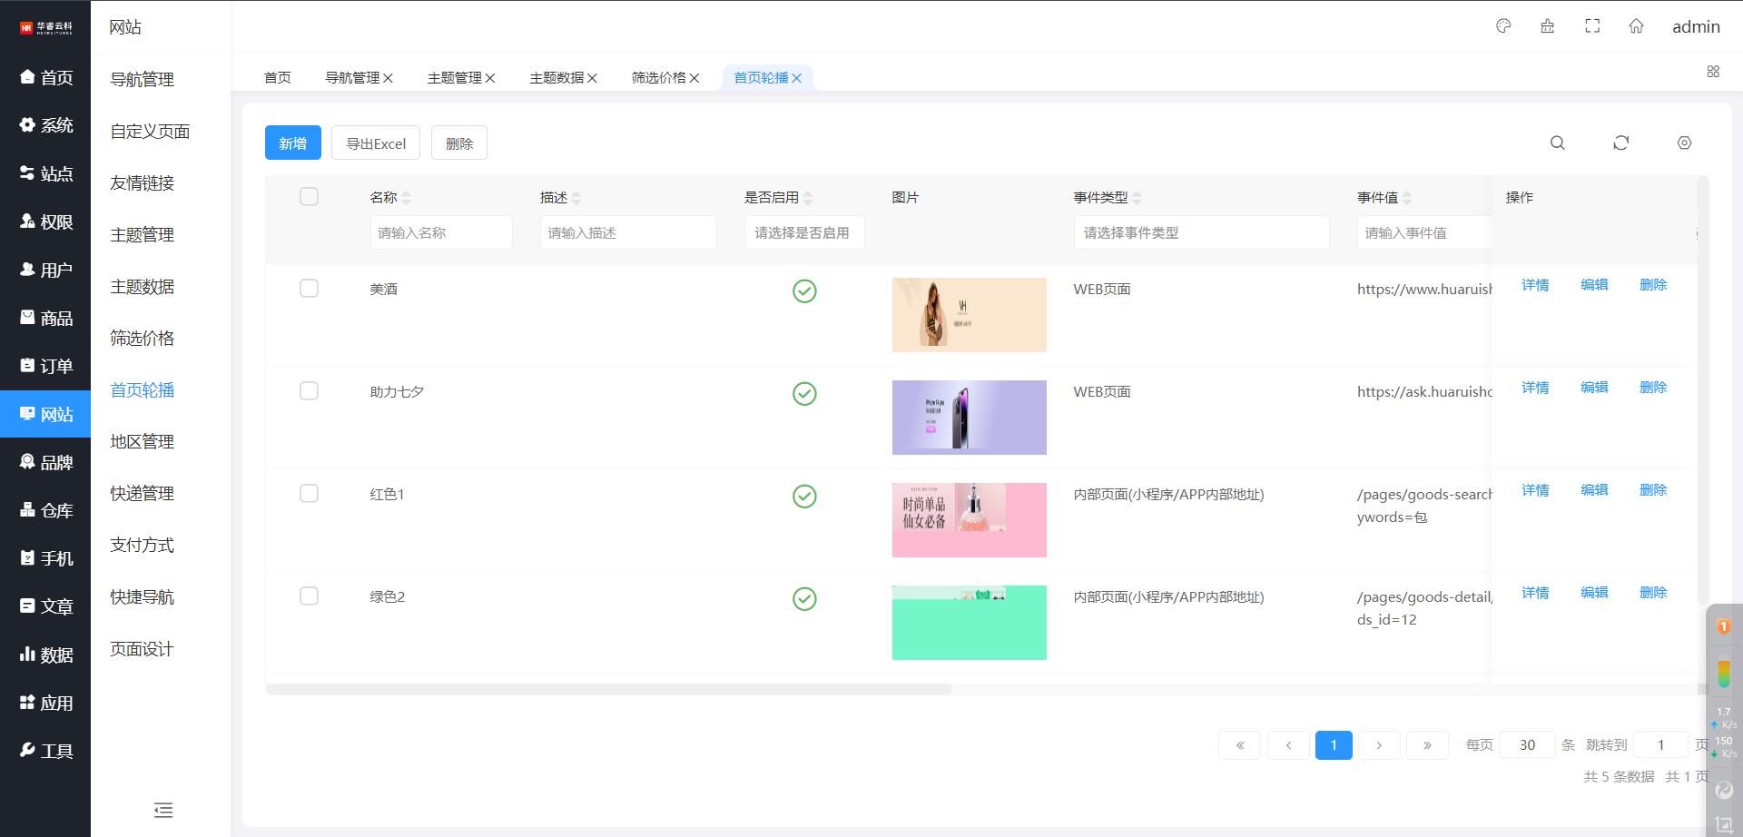Click the search magnifier icon above table
This screenshot has height=837, width=1743.
[1557, 143]
